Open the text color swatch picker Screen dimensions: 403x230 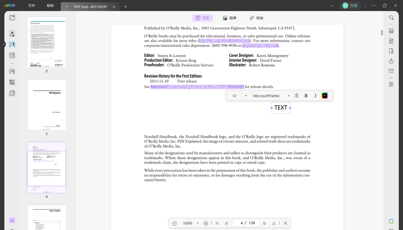[x=325, y=96]
